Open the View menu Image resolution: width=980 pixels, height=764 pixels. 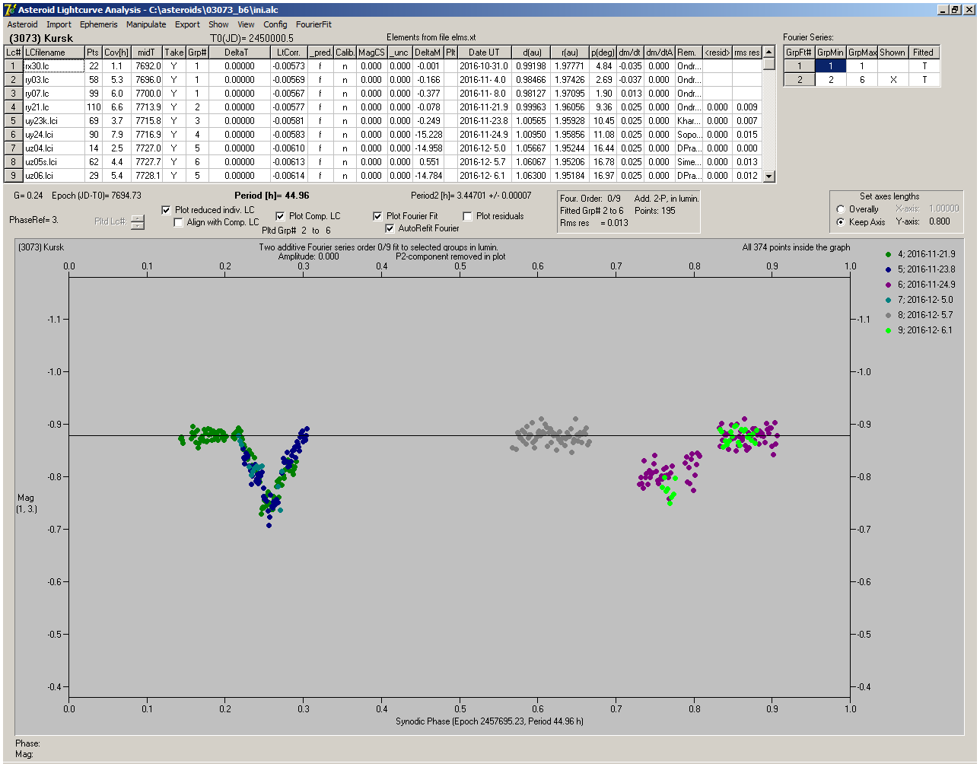click(246, 24)
